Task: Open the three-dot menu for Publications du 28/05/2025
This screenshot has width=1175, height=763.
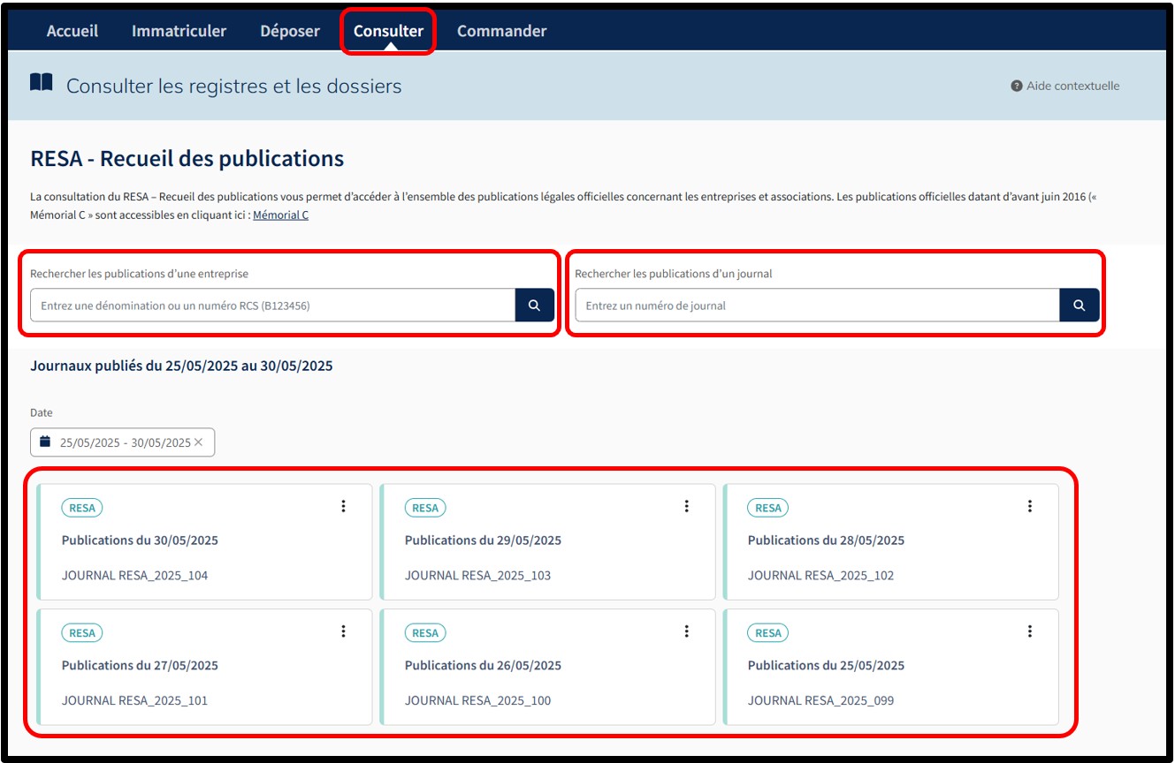Action: (1030, 506)
